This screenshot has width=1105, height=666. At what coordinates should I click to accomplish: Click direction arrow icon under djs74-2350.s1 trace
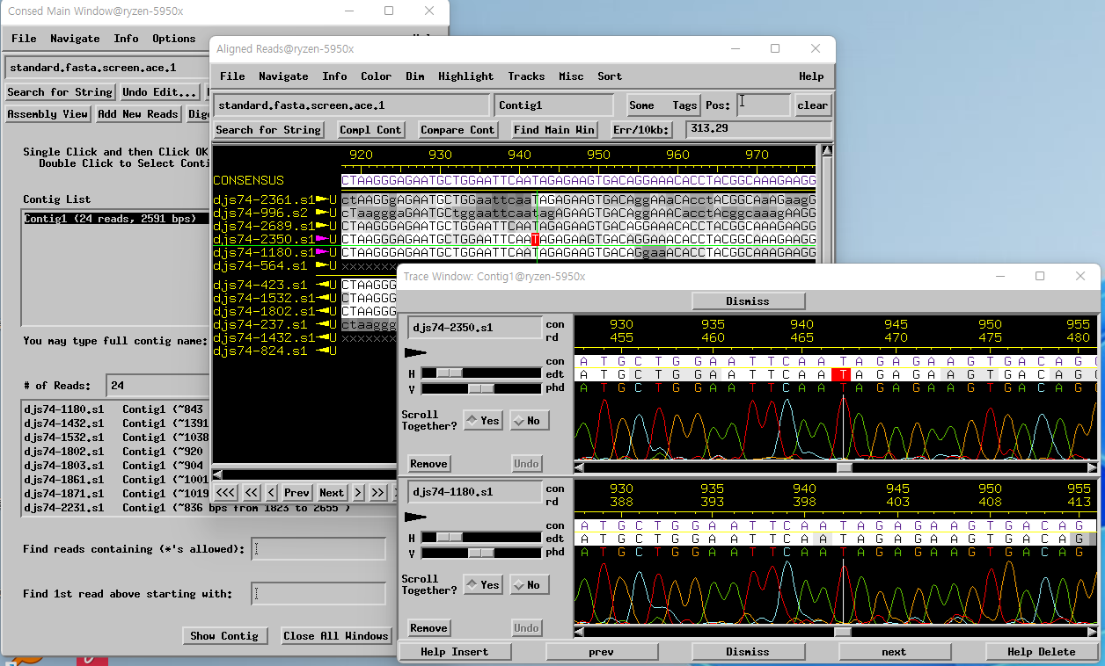pyautogui.click(x=415, y=353)
